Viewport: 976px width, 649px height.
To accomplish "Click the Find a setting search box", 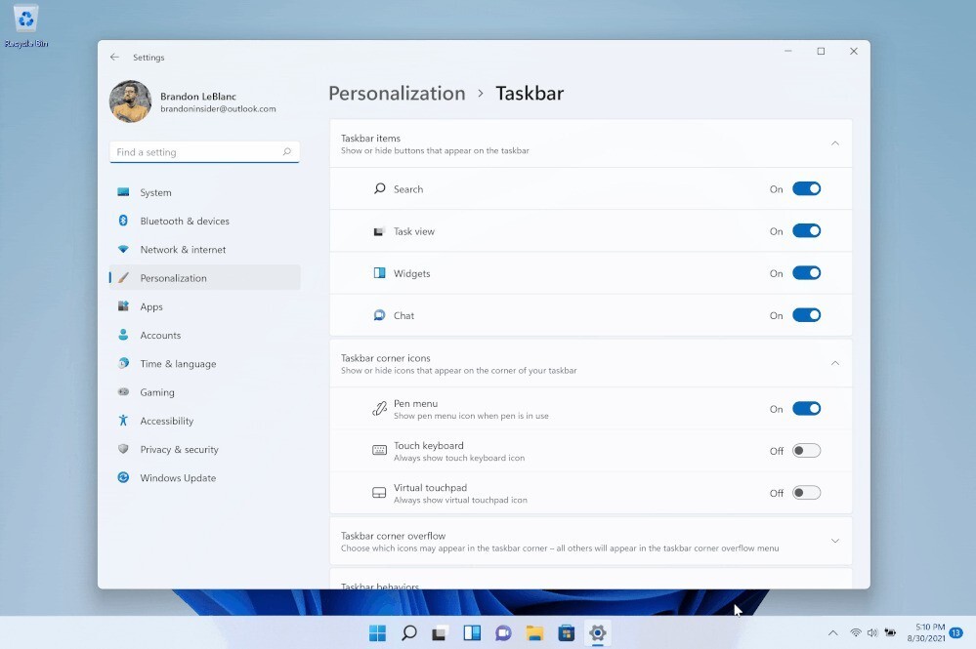I will [x=195, y=152].
